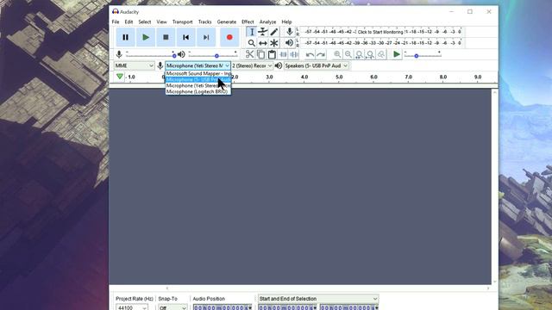Click the 5.0 mark on timeline ruler

point(339,77)
